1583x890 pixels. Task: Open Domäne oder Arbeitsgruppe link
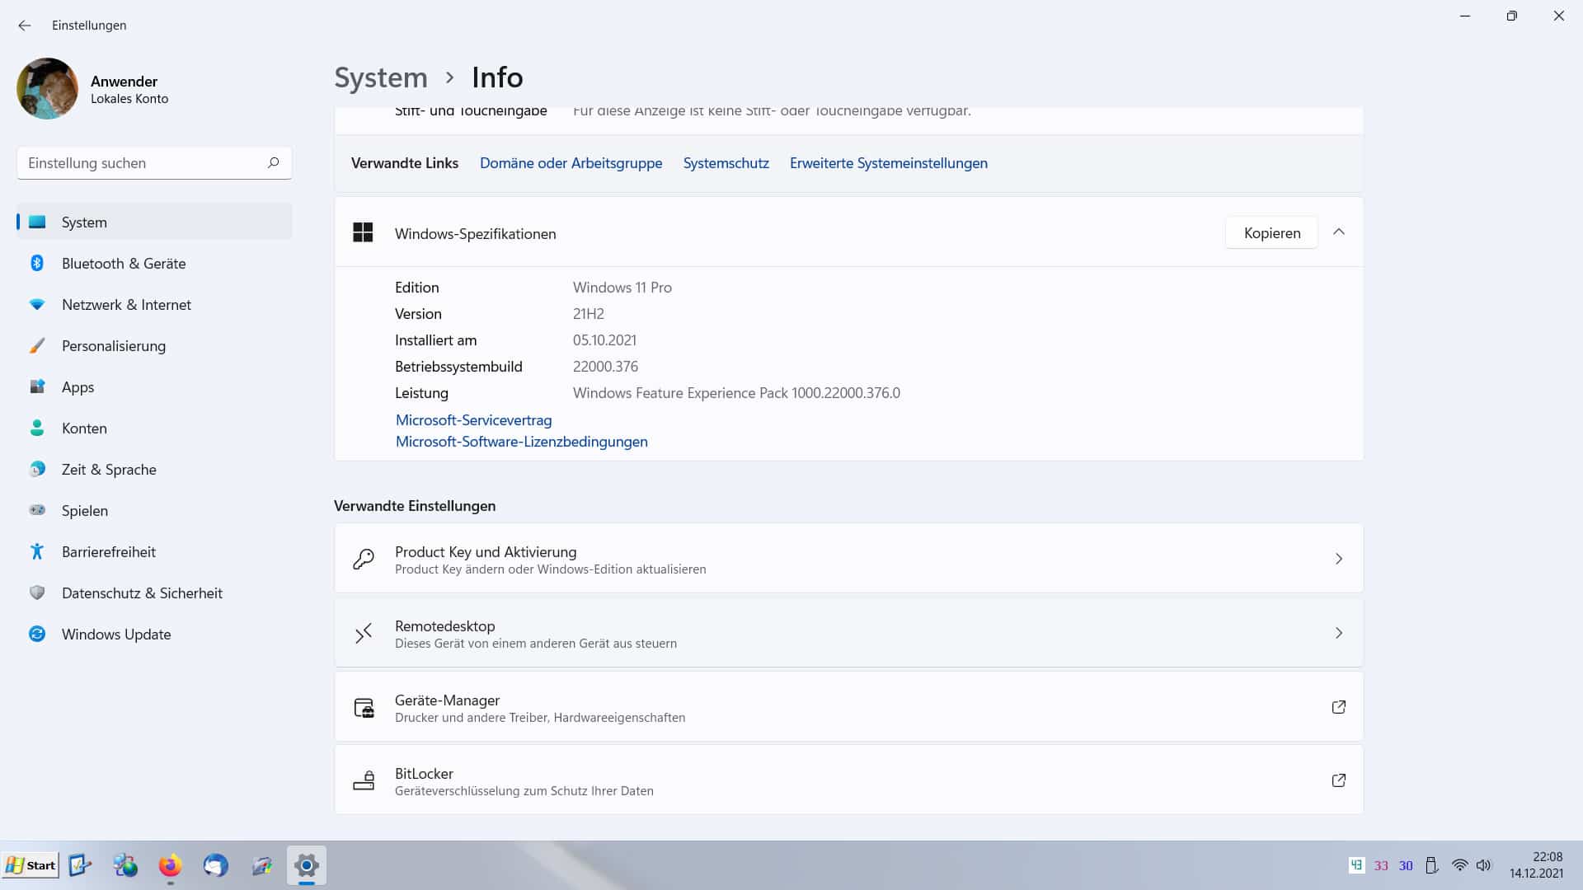(x=571, y=163)
